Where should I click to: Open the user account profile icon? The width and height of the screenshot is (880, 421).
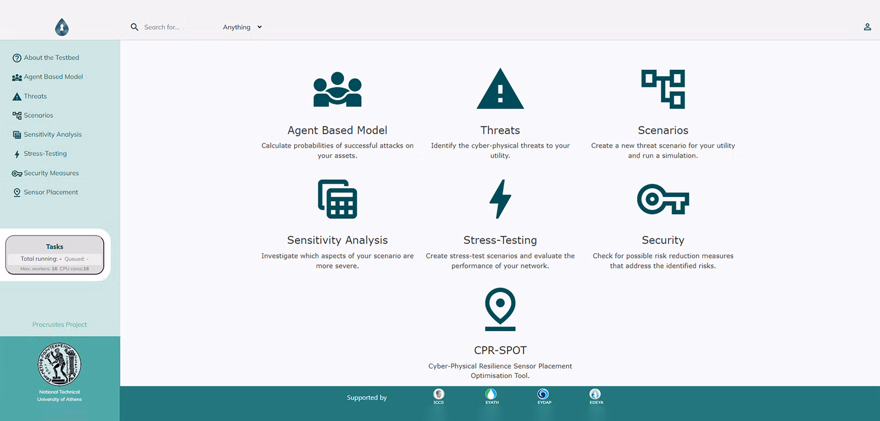point(867,27)
